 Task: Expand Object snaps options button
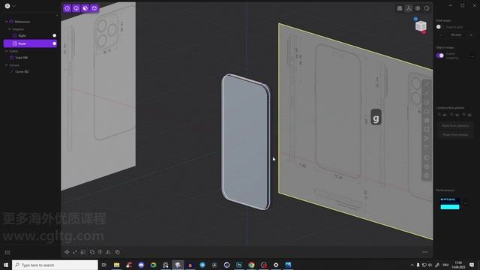tap(472, 55)
